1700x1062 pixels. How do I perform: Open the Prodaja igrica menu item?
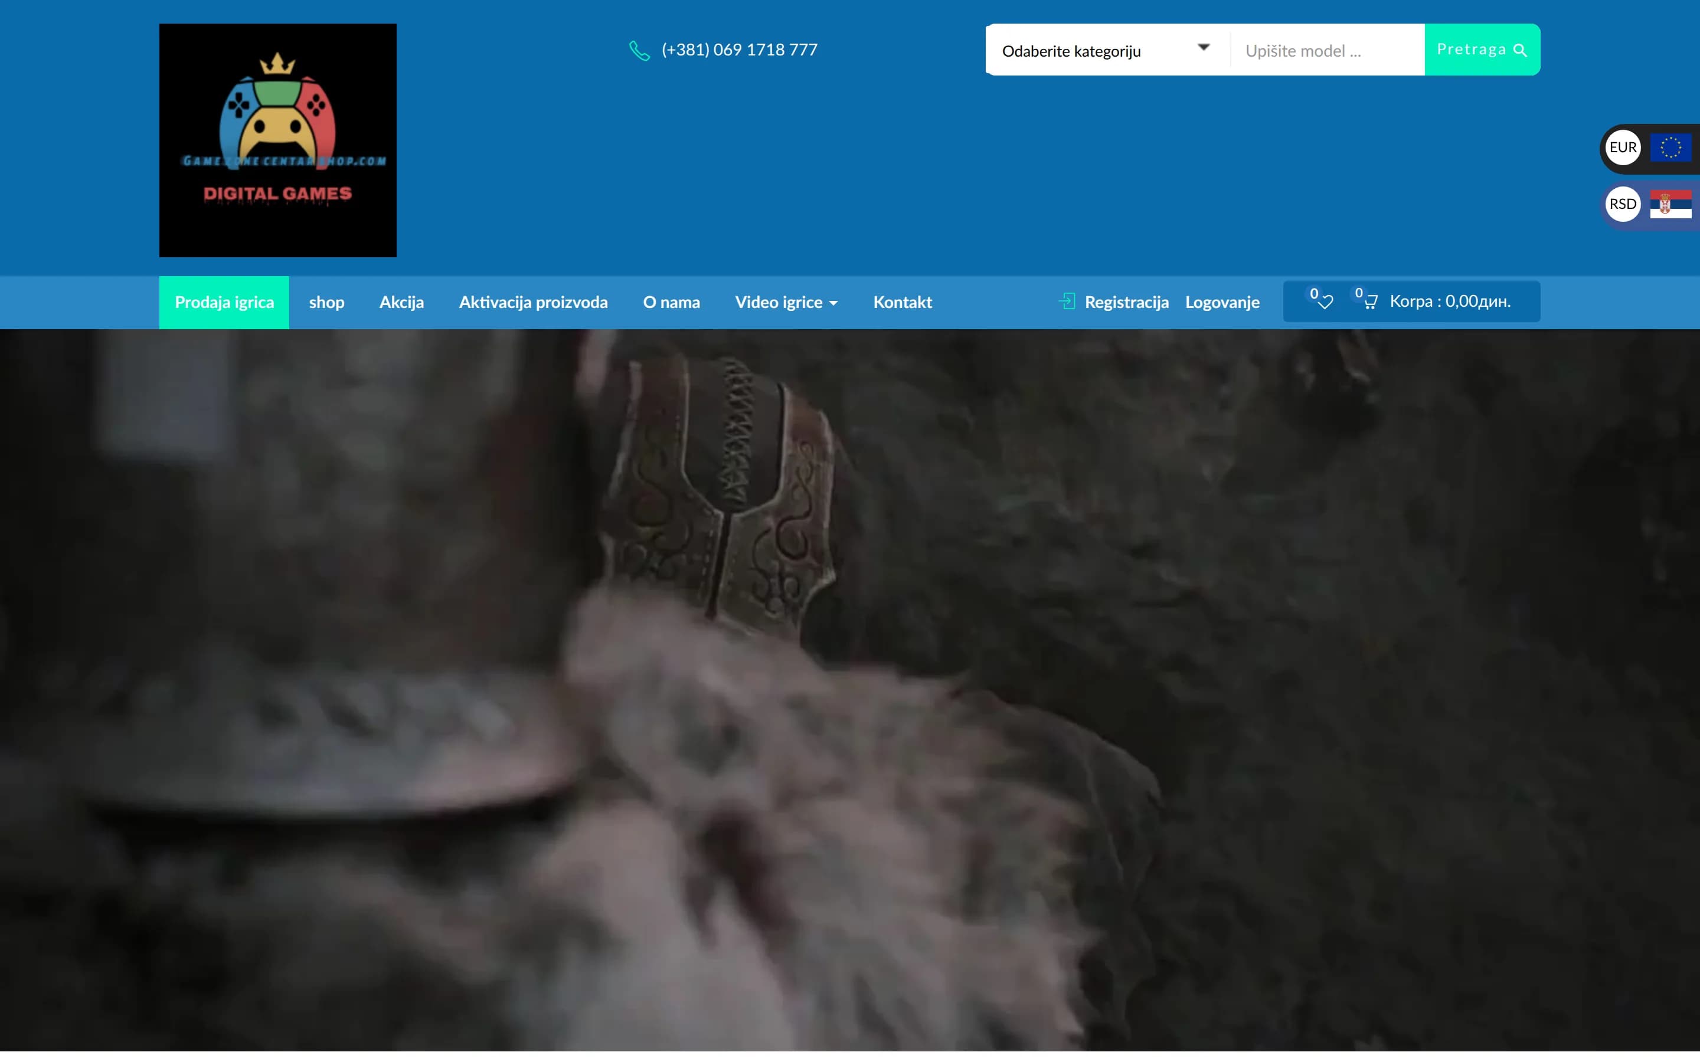[224, 303]
